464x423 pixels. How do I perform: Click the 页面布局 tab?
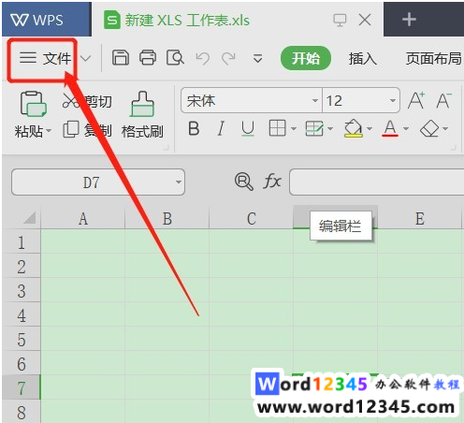434,58
